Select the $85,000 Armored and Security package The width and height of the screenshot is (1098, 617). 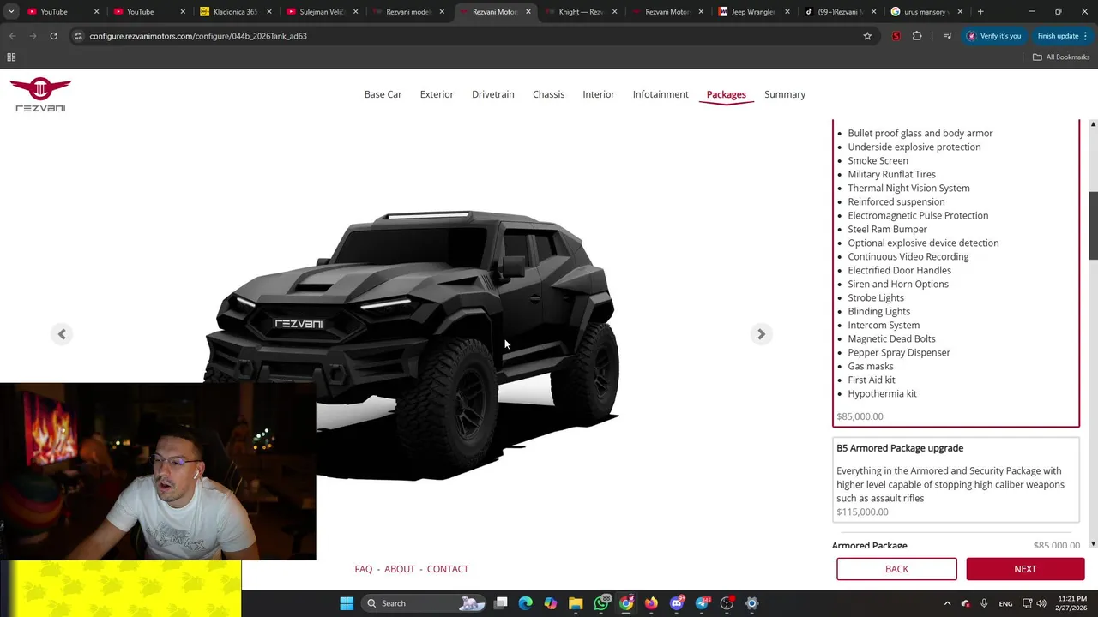coord(956,273)
